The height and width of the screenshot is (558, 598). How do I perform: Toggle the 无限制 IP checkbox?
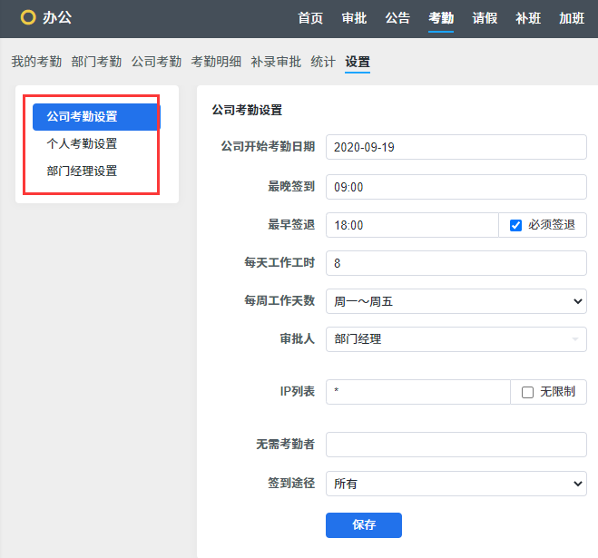click(527, 392)
